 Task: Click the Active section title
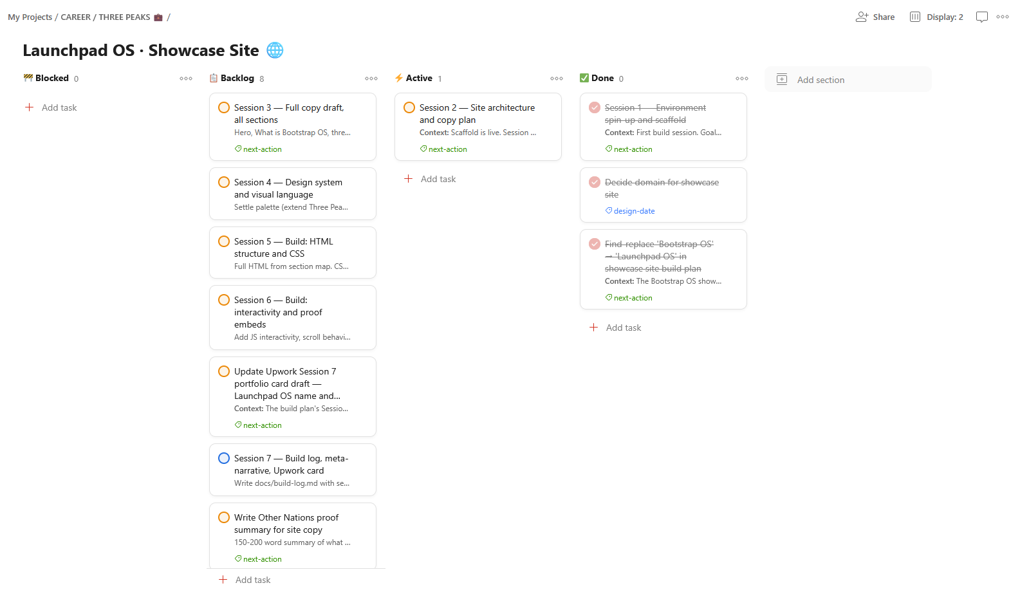click(x=419, y=78)
